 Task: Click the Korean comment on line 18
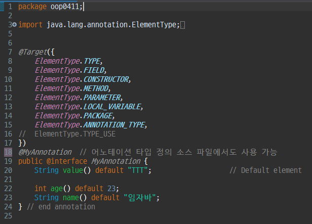coord(178,152)
